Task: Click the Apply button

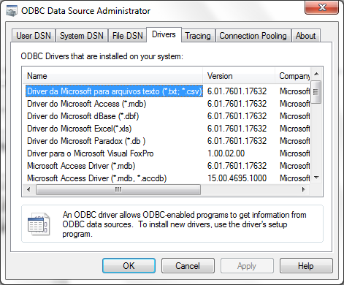Action: coord(247,266)
